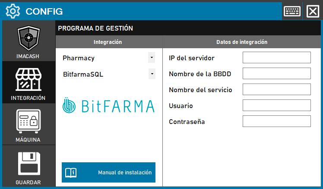Click the book icon on the manual button
Viewport: 323px width, 189px height.
[70, 173]
